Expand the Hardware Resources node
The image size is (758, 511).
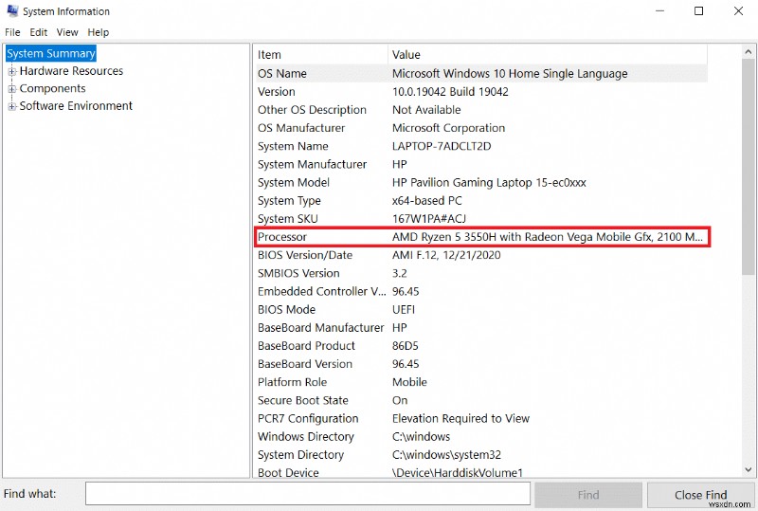[12, 72]
